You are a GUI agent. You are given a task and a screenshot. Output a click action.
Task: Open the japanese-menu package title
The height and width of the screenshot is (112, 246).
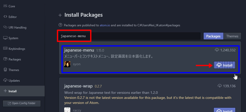click(x=79, y=50)
